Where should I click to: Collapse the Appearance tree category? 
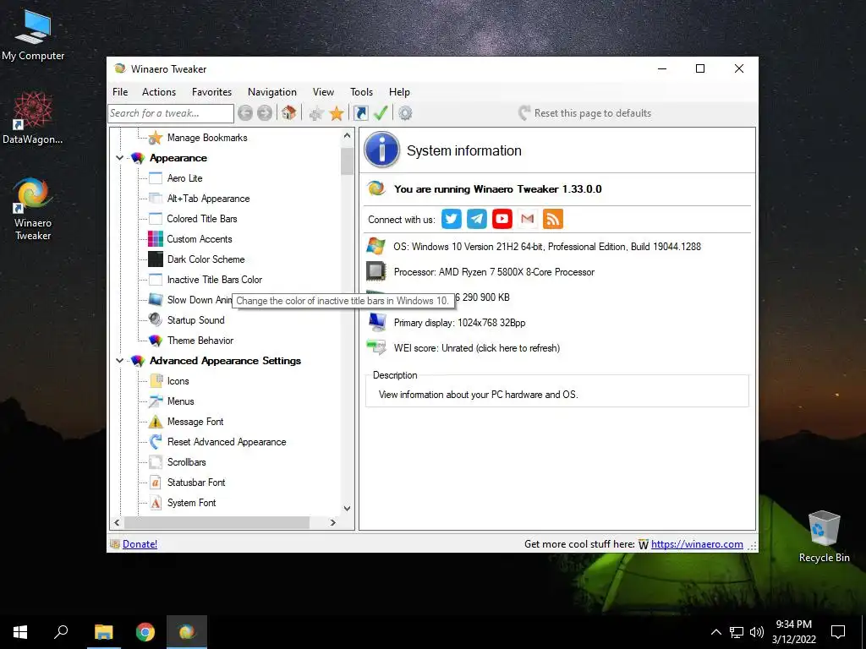(x=119, y=158)
